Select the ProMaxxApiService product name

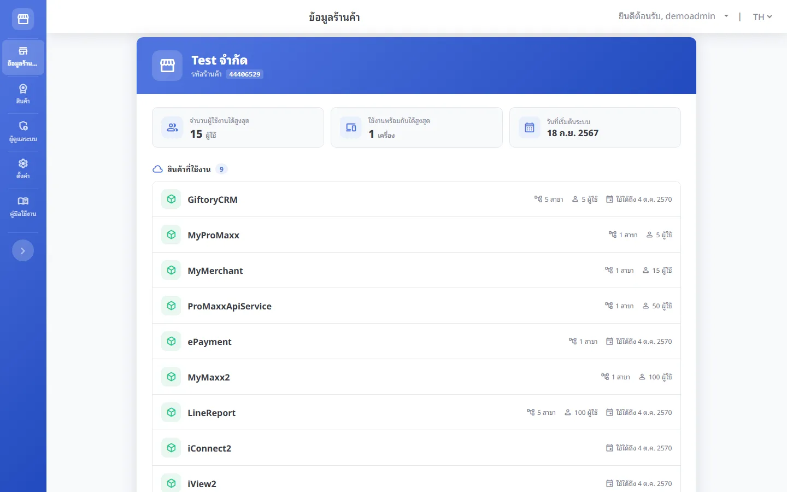point(230,306)
